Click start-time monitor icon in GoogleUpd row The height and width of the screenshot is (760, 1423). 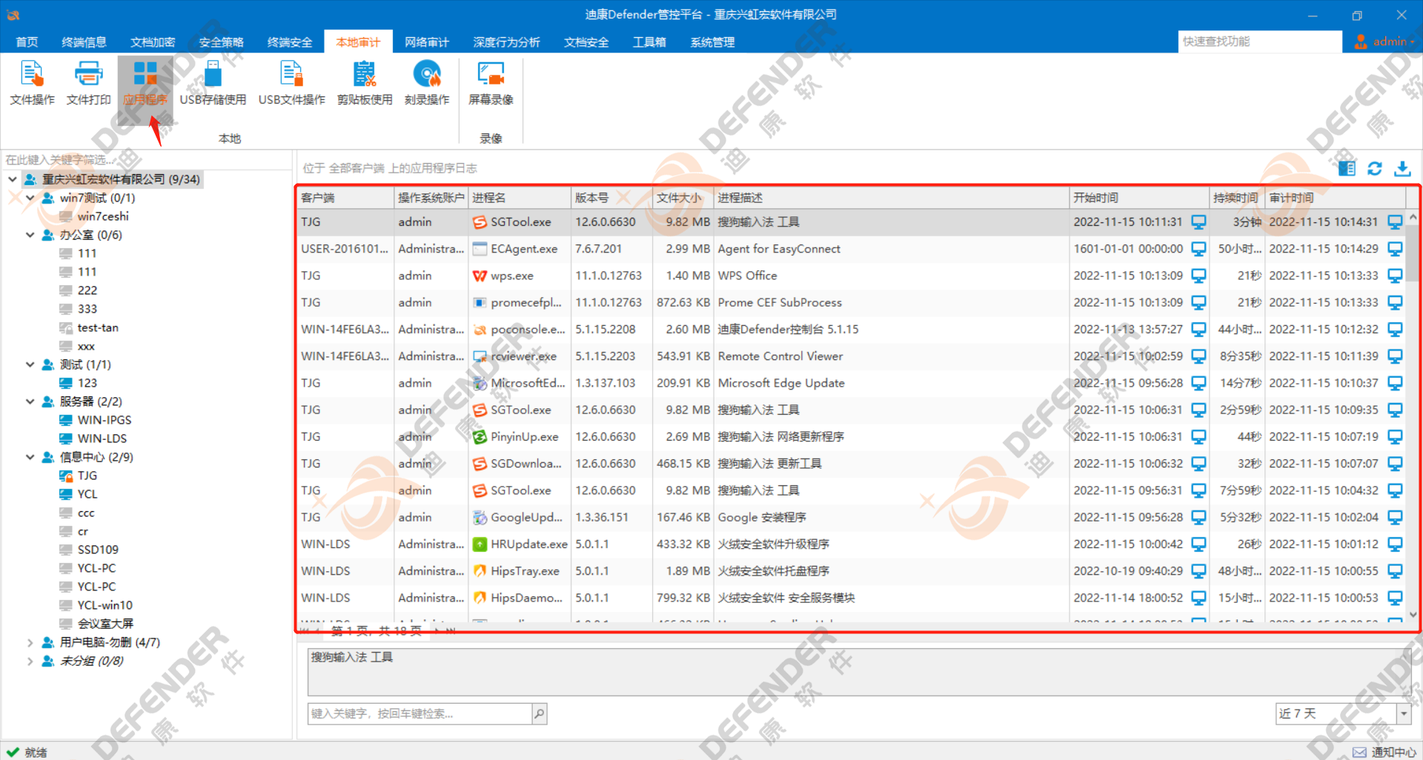click(x=1198, y=517)
